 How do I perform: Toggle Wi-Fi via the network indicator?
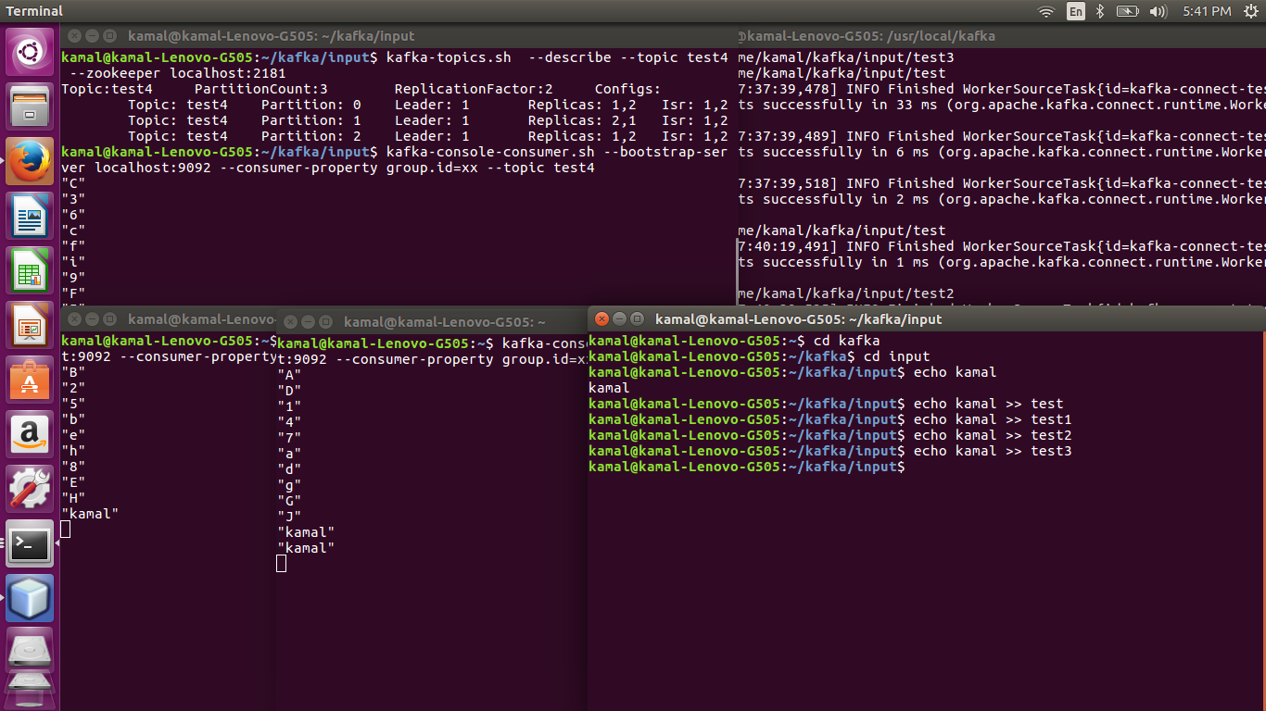pyautogui.click(x=1045, y=11)
